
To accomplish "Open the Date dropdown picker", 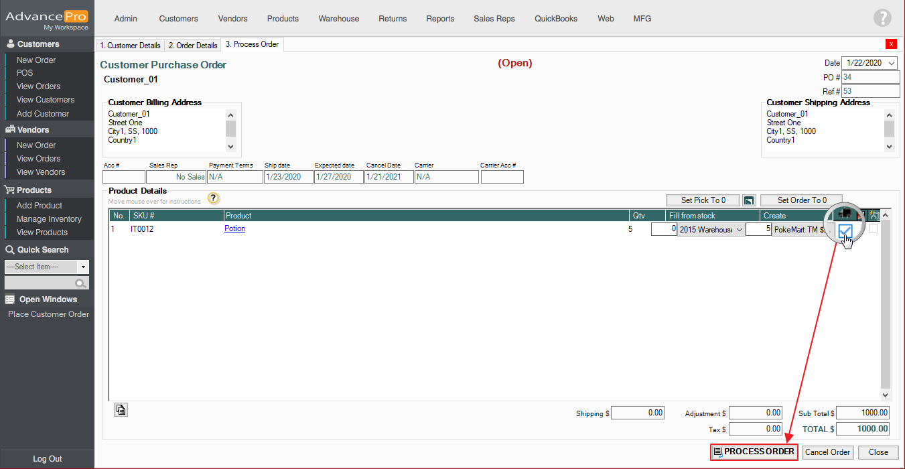I will point(891,63).
